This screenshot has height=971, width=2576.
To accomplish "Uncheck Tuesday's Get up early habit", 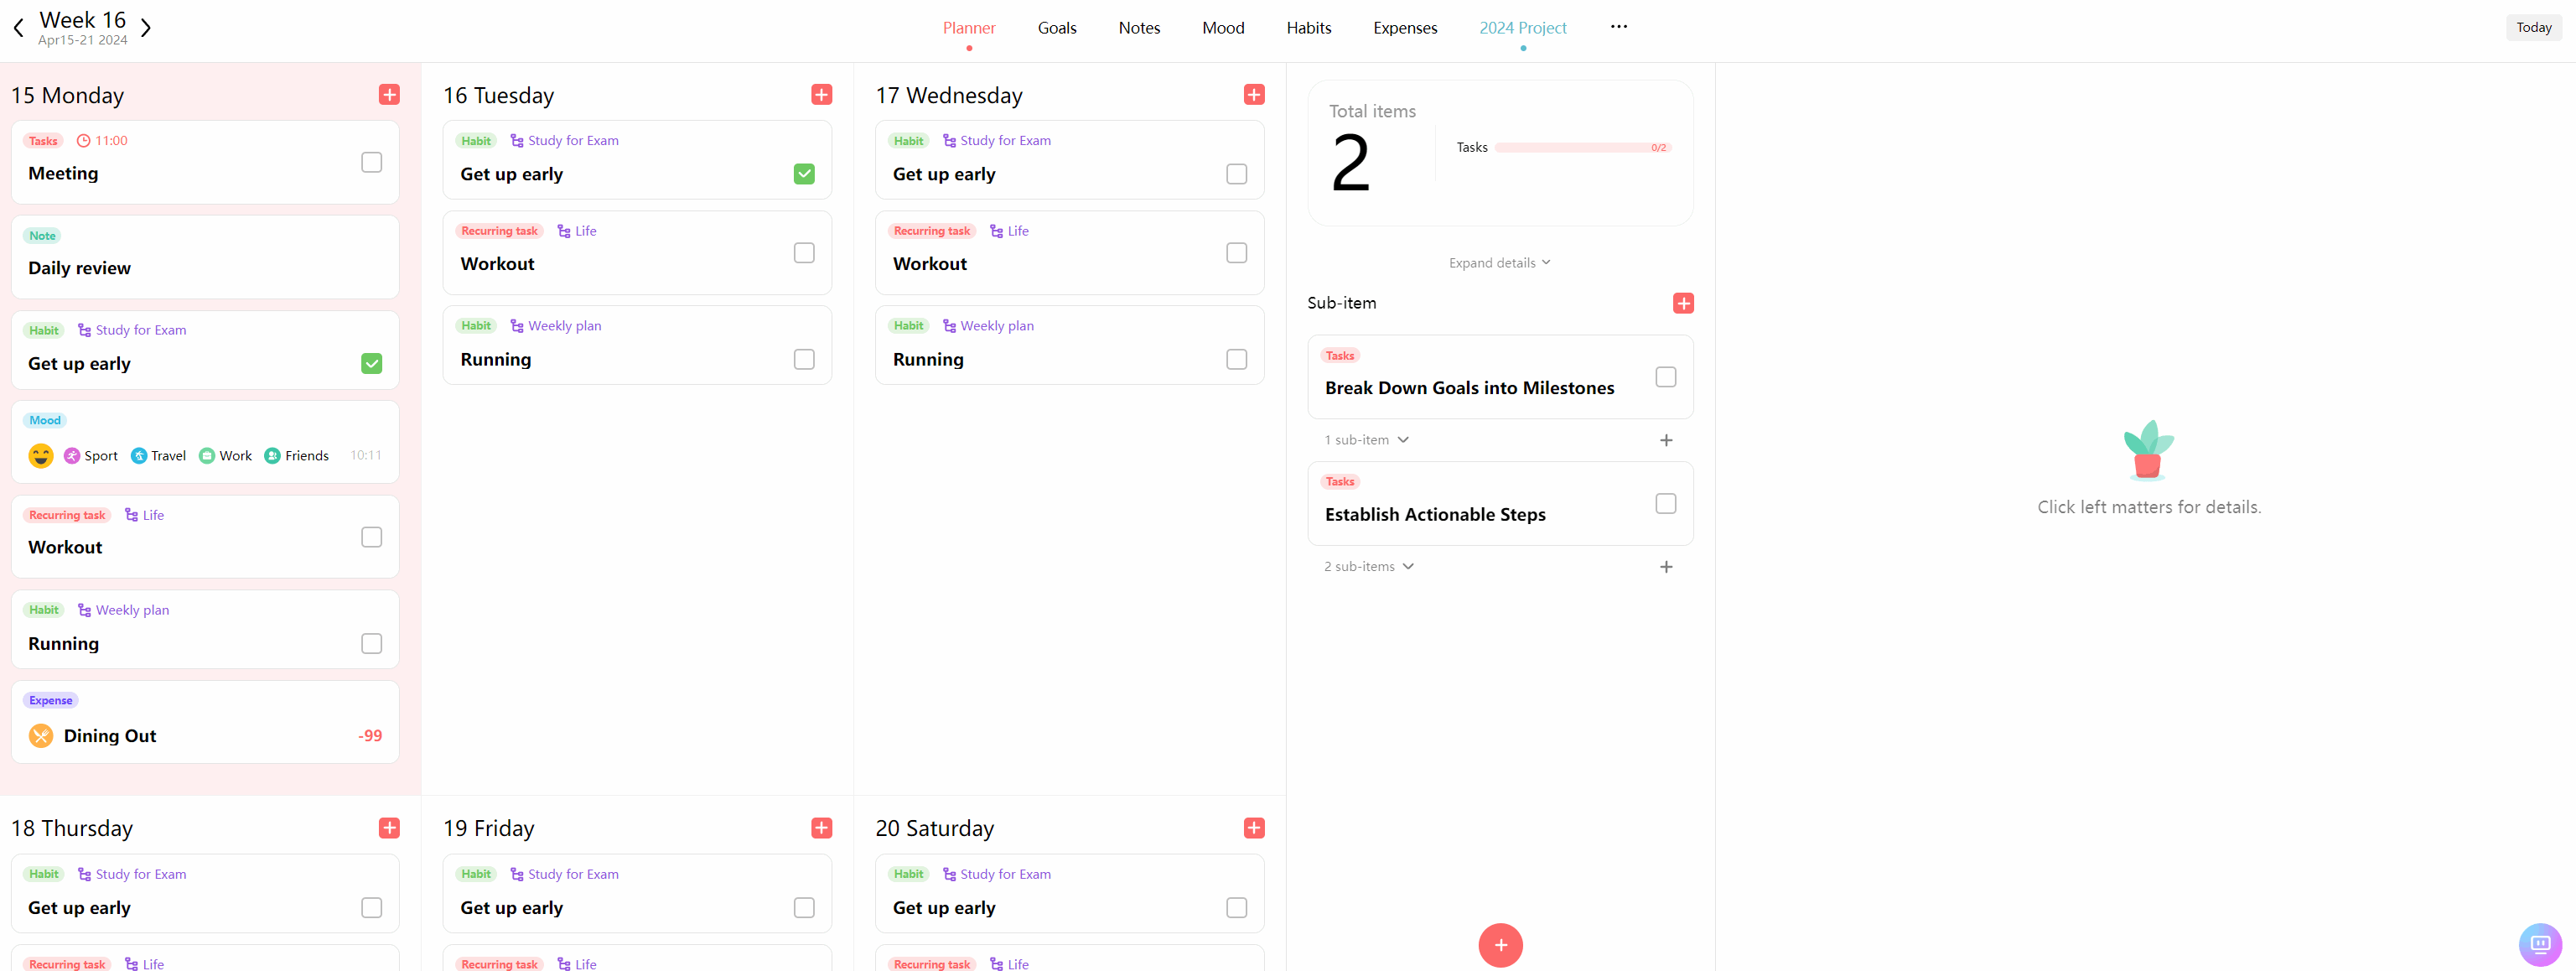I will tap(804, 174).
